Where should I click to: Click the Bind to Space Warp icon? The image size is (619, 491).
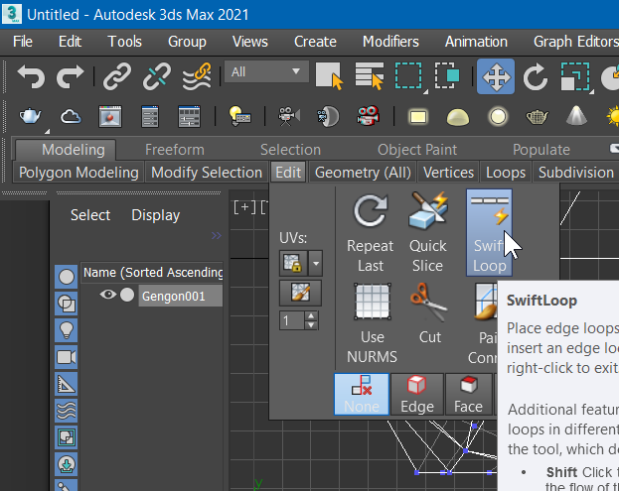197,76
